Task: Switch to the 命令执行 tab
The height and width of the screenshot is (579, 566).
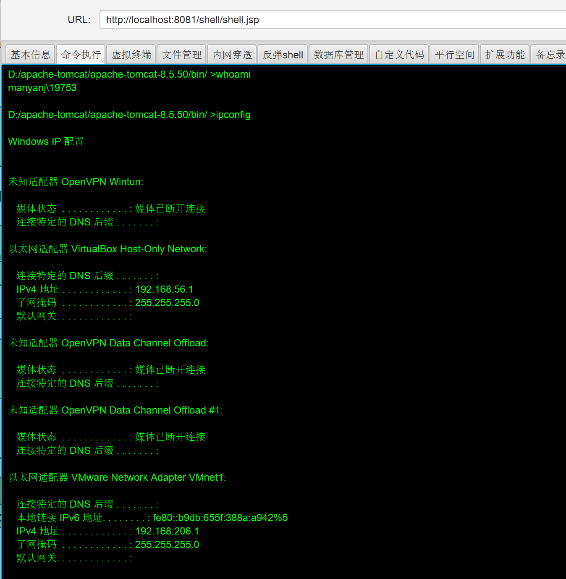Action: click(x=81, y=55)
